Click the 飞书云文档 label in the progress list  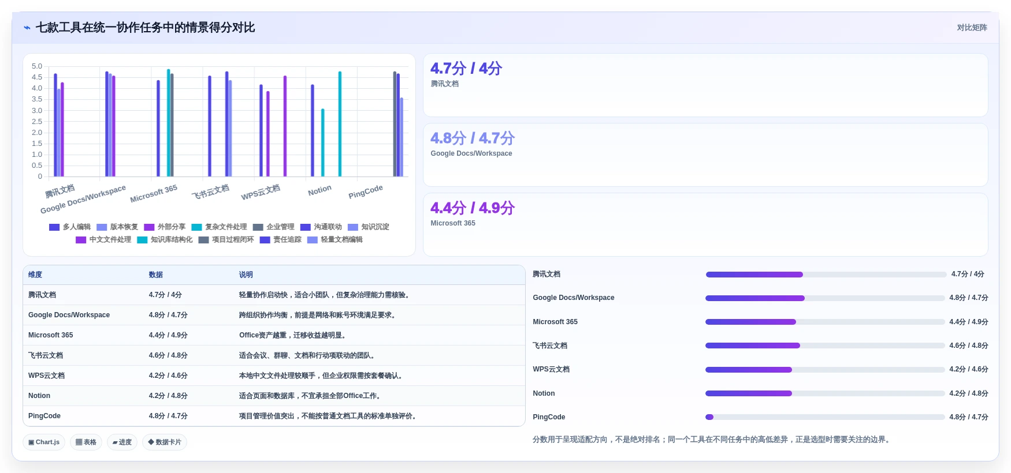click(x=550, y=346)
